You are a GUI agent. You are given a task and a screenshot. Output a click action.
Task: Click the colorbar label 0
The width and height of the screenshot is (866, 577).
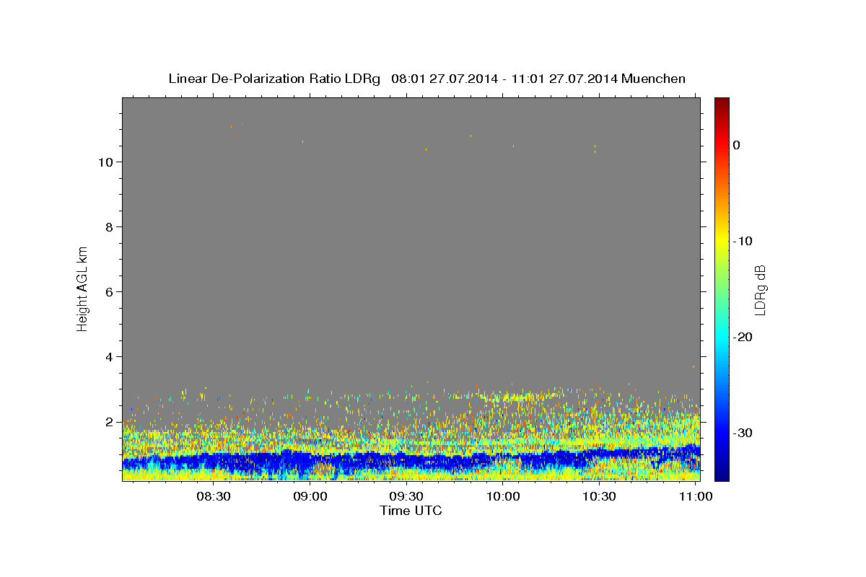click(737, 145)
